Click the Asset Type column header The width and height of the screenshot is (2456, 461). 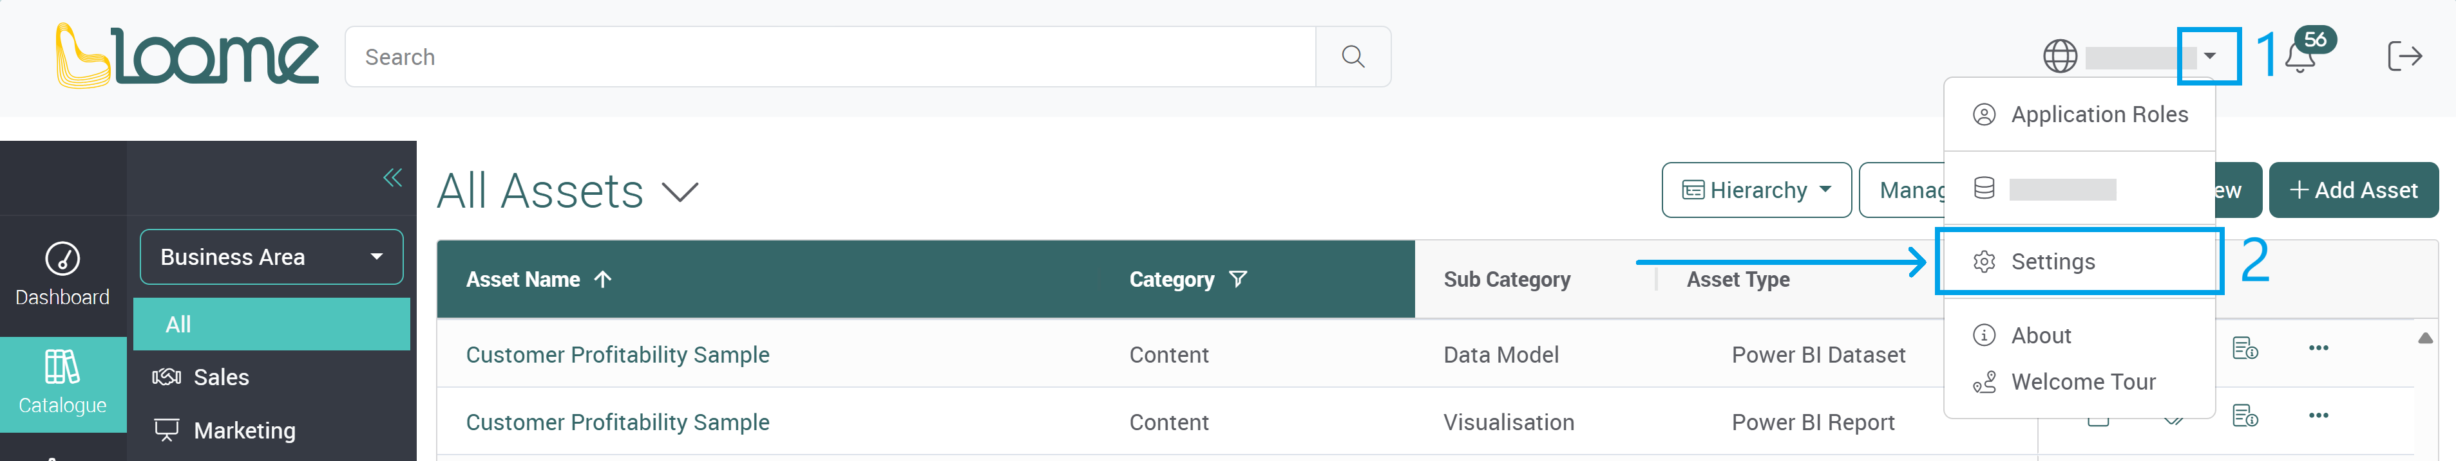(x=1737, y=279)
